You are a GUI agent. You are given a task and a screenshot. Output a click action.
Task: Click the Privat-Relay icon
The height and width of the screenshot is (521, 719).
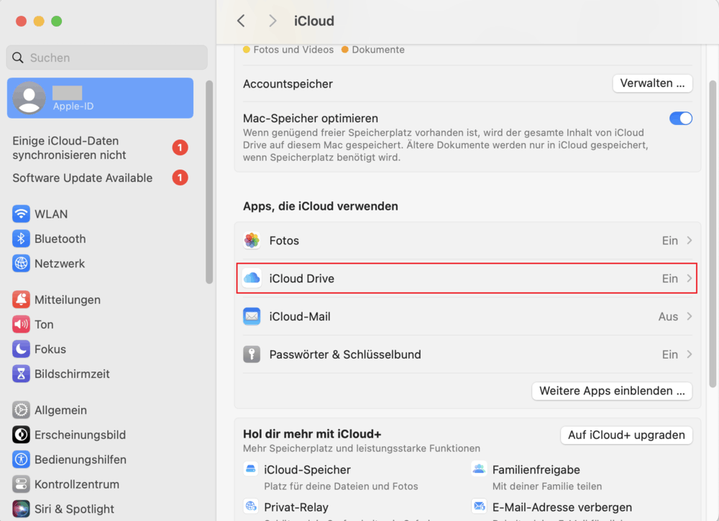[251, 507]
